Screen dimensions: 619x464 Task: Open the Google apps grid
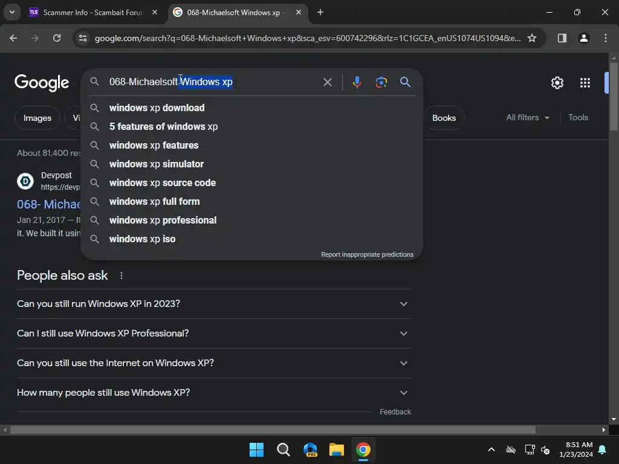585,82
